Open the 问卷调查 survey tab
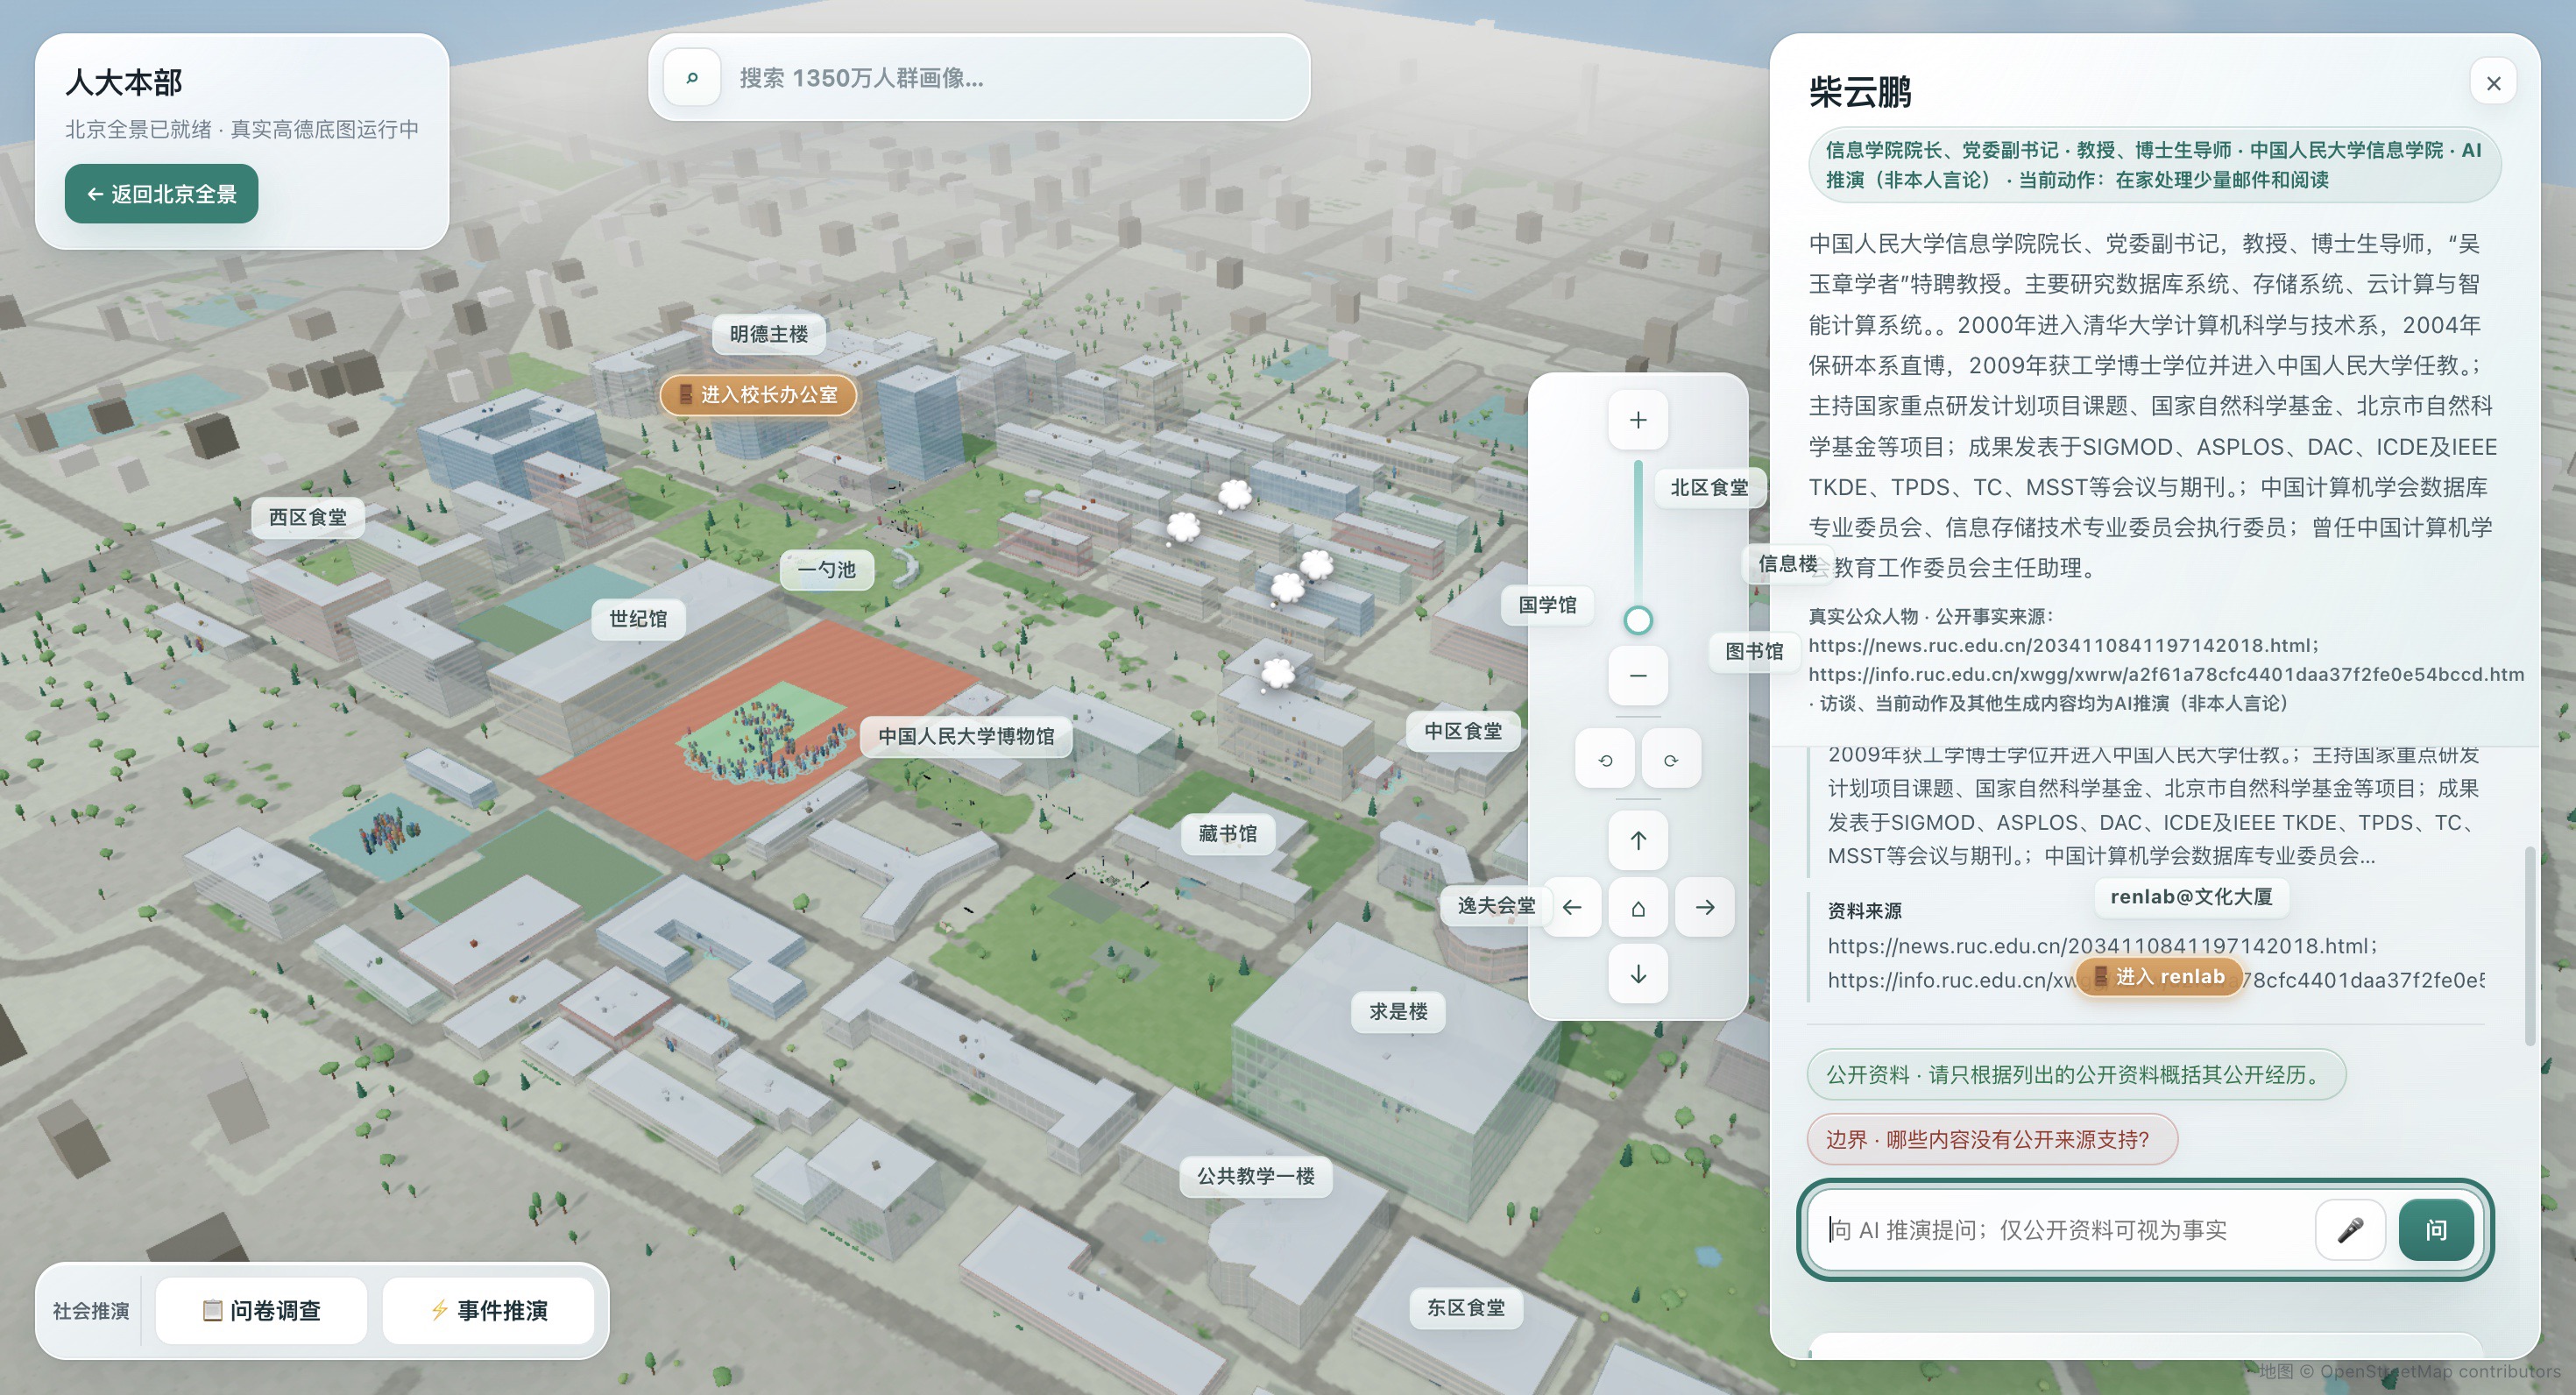2576x1395 pixels. (262, 1310)
